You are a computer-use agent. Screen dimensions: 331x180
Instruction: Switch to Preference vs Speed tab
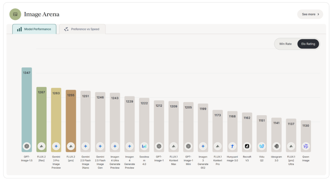tap(82, 29)
